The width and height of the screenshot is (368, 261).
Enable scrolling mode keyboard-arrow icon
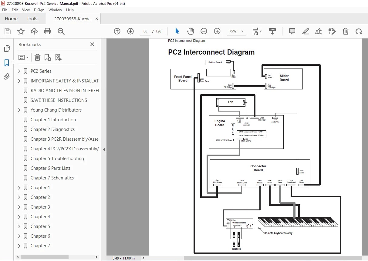click(x=272, y=31)
